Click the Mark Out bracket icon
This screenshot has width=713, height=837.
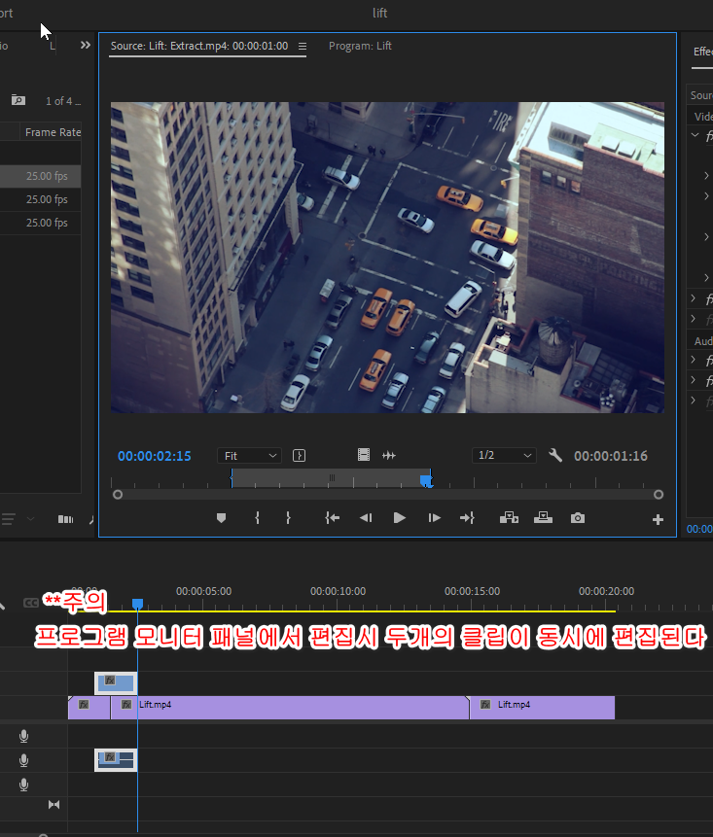pos(288,518)
